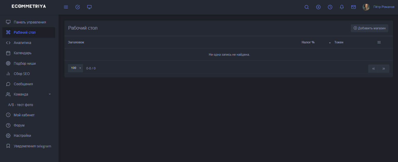Screen dimensions: 398x162
Task: Open search with the magnifier icon
Action: click(x=307, y=7)
